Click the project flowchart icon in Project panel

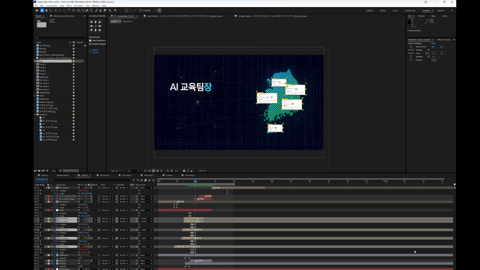tap(85, 45)
